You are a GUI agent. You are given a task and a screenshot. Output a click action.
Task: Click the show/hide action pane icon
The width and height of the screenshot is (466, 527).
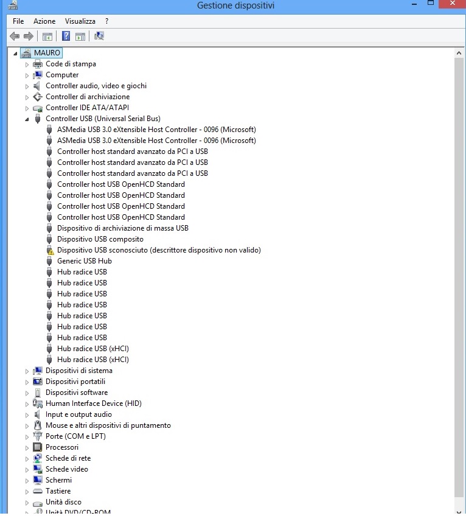80,36
